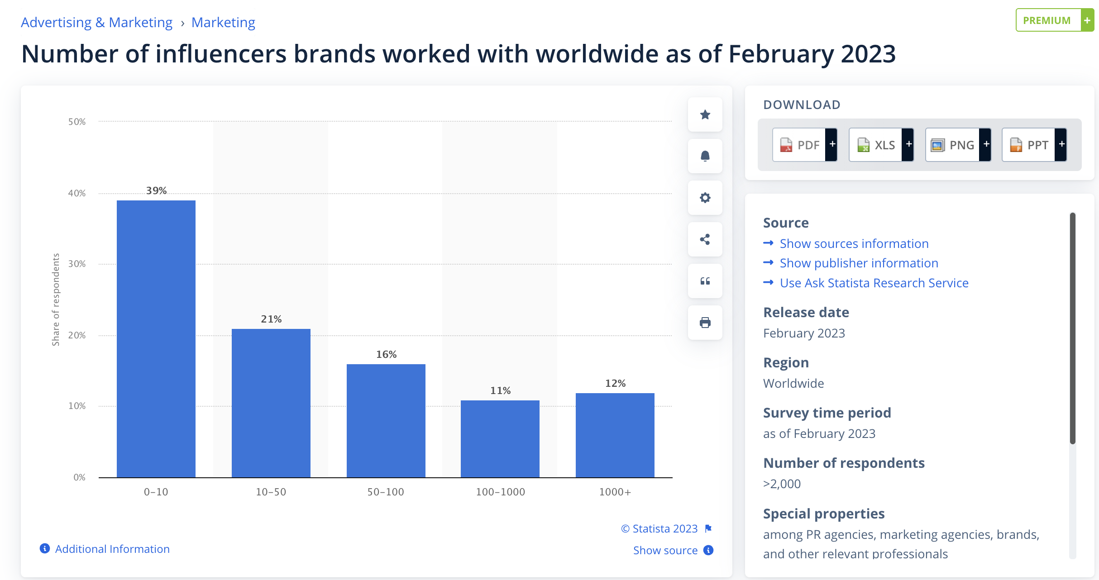Click the 0–10 bar in chart
The image size is (1099, 580).
156,339
